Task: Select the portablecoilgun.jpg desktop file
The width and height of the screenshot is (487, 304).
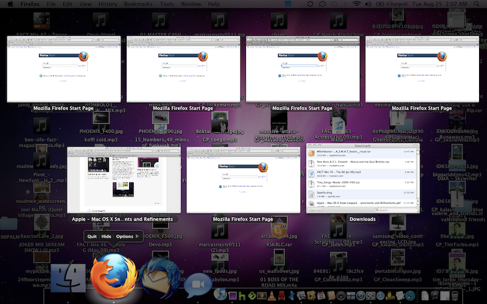Action: click(x=398, y=271)
